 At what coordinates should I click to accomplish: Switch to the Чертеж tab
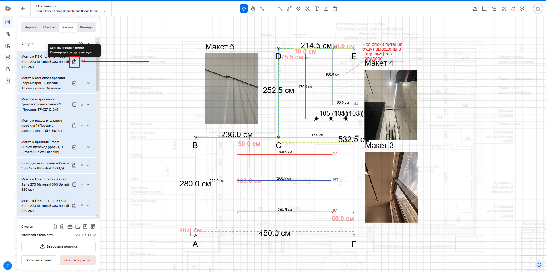[x=31, y=27]
